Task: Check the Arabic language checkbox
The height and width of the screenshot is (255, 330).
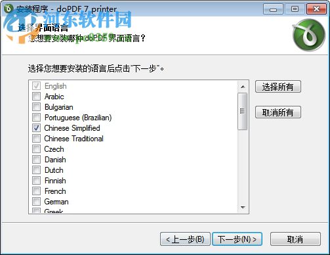Action: click(x=36, y=96)
